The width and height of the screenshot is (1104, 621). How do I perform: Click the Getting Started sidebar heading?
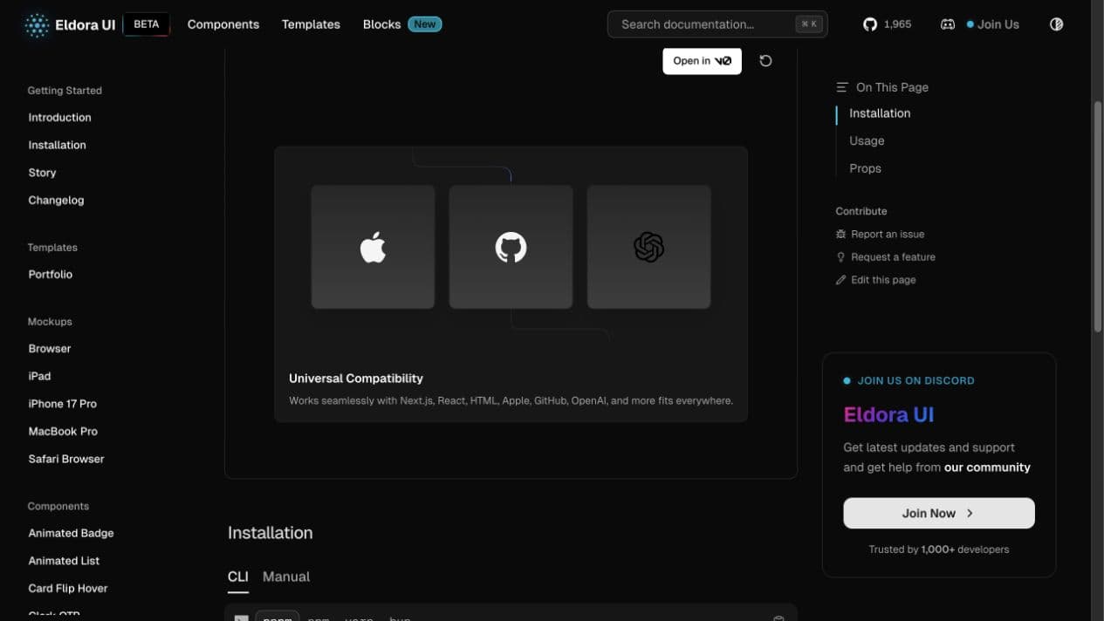coord(65,91)
